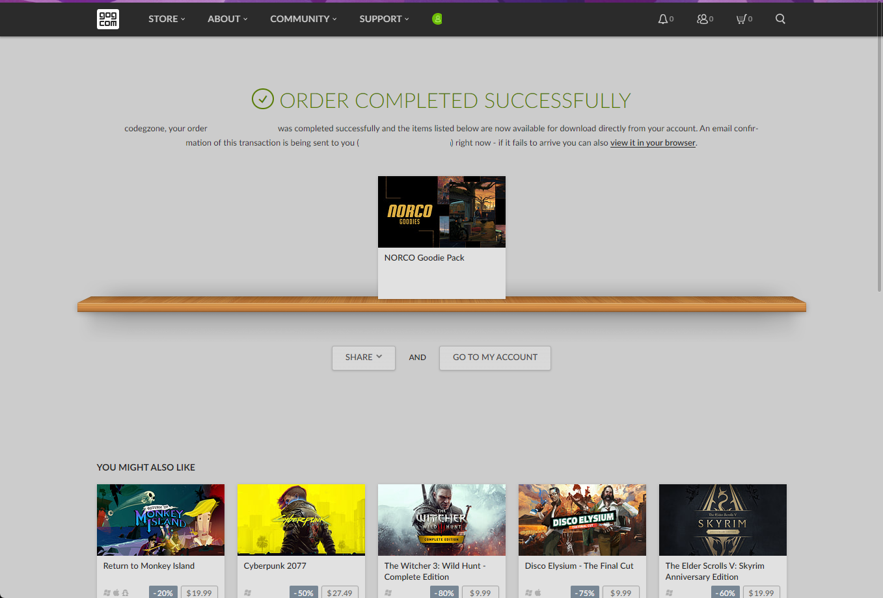Viewport: 883px width, 598px height.
Task: Click the search magnifier icon
Action: click(x=780, y=19)
